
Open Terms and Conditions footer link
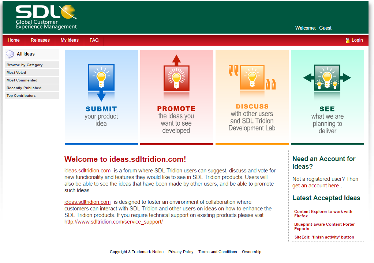[217, 252]
